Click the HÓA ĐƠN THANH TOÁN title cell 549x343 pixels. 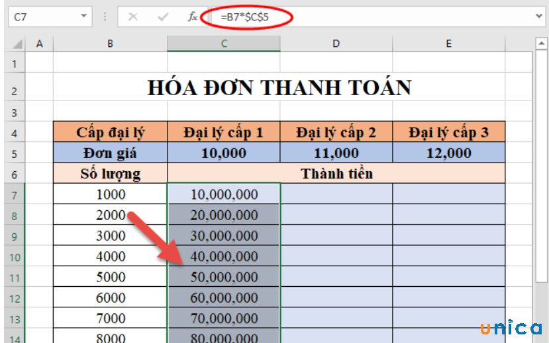(279, 87)
